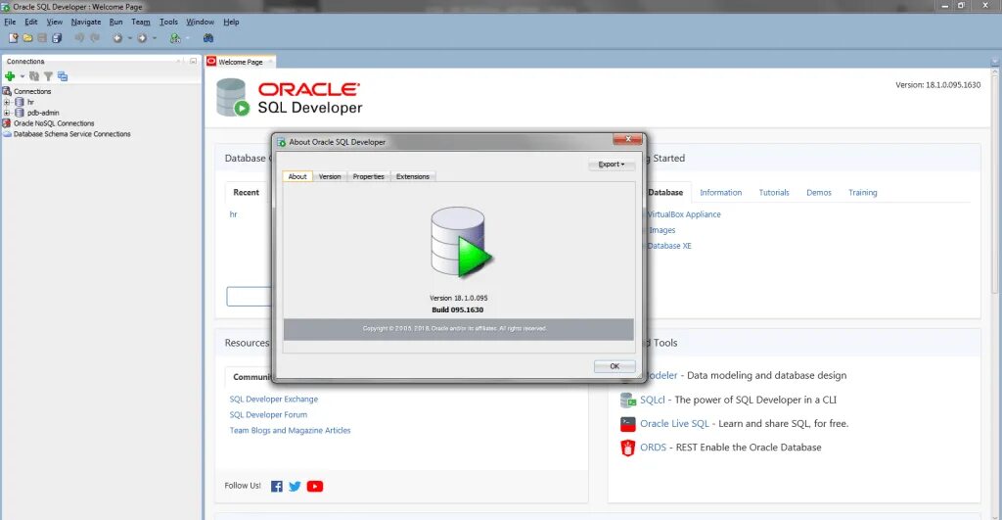Screen dimensions: 1002x520
Task: Open the ORDS link text
Action: (653, 448)
